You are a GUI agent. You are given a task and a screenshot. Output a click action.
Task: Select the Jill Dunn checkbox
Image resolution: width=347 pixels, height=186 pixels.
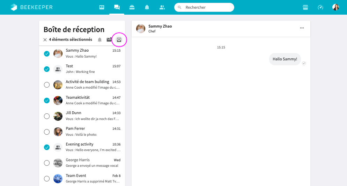(x=47, y=116)
